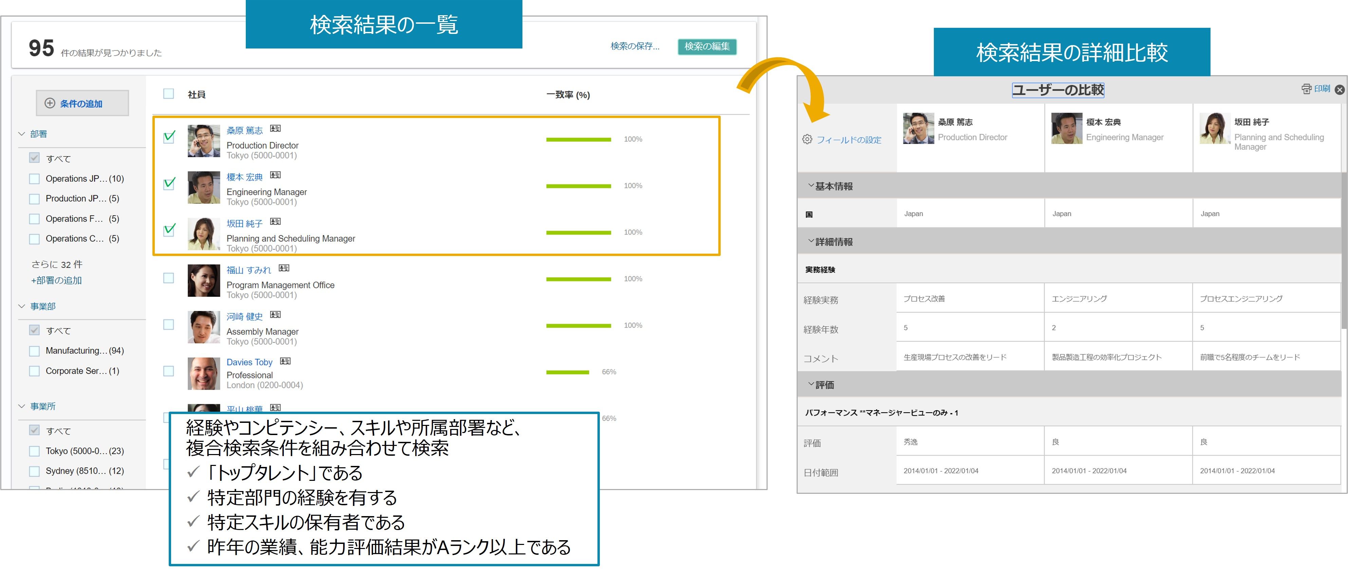The height and width of the screenshot is (569, 1348).
Task: Open profile card icon next to 榎本 宏典
Action: [275, 175]
